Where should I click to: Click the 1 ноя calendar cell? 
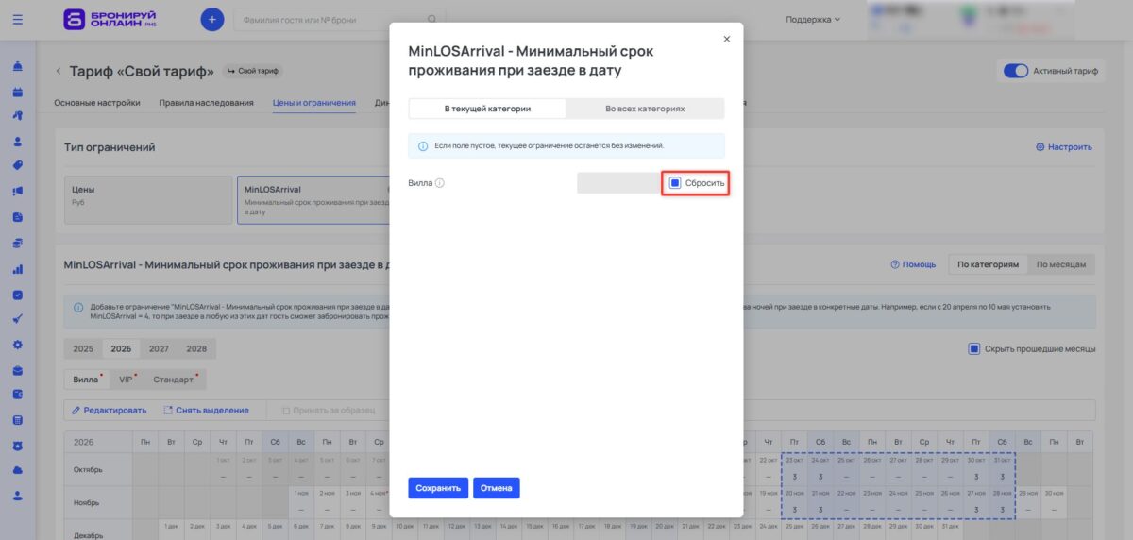pyautogui.click(x=301, y=502)
